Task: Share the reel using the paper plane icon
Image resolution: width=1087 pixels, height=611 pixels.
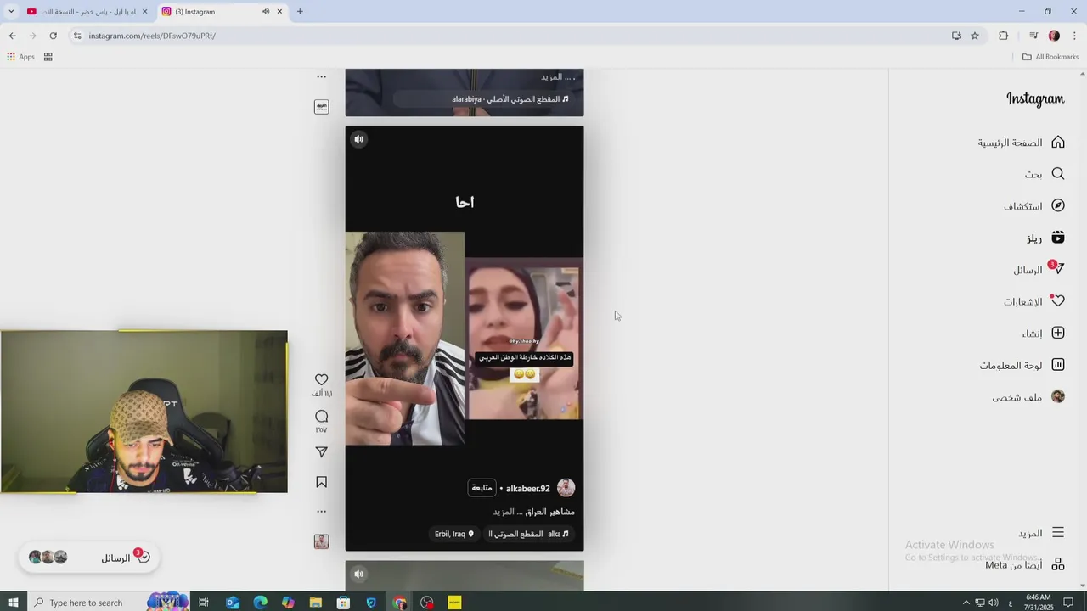Action: 321,452
